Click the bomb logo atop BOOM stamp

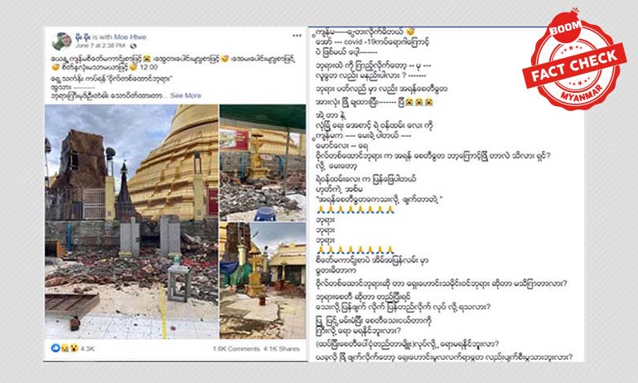coord(566,25)
